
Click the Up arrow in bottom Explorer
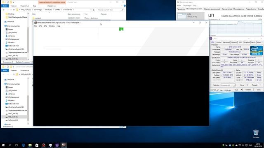coord(14,74)
